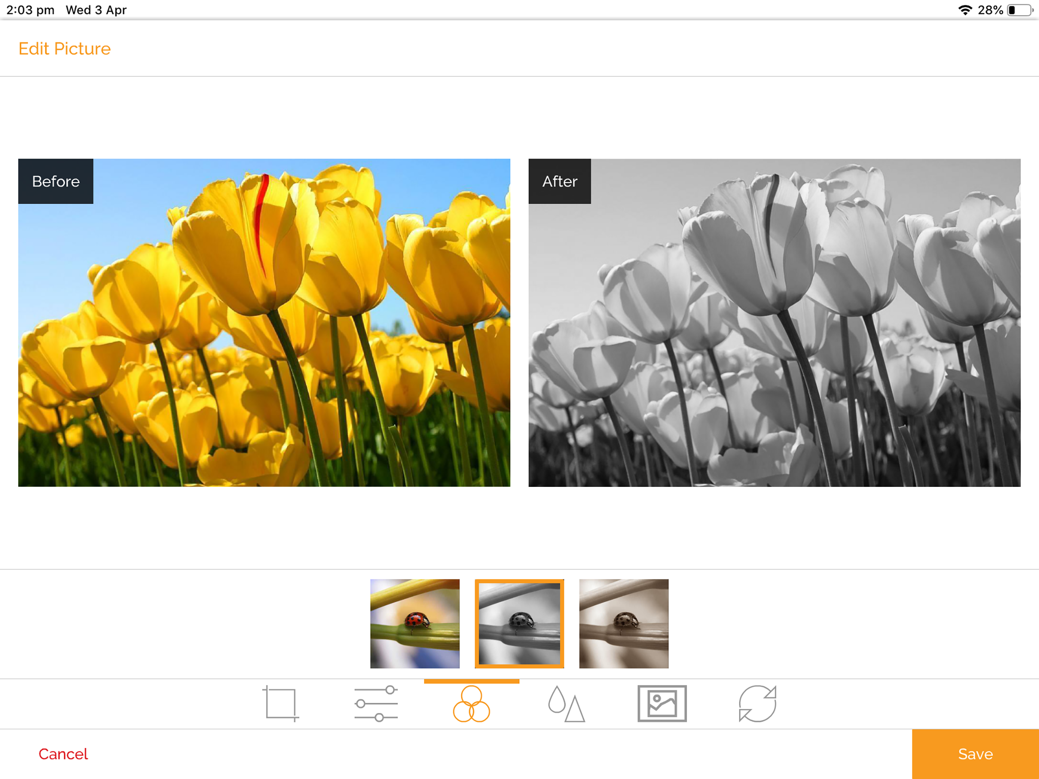The width and height of the screenshot is (1039, 779).
Task: Tap the 28% battery percentage
Action: click(x=990, y=10)
